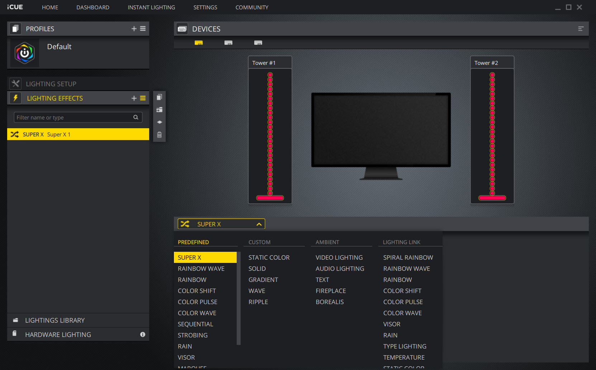596x370 pixels.
Task: Choose the Strobing effect
Action: point(193,335)
